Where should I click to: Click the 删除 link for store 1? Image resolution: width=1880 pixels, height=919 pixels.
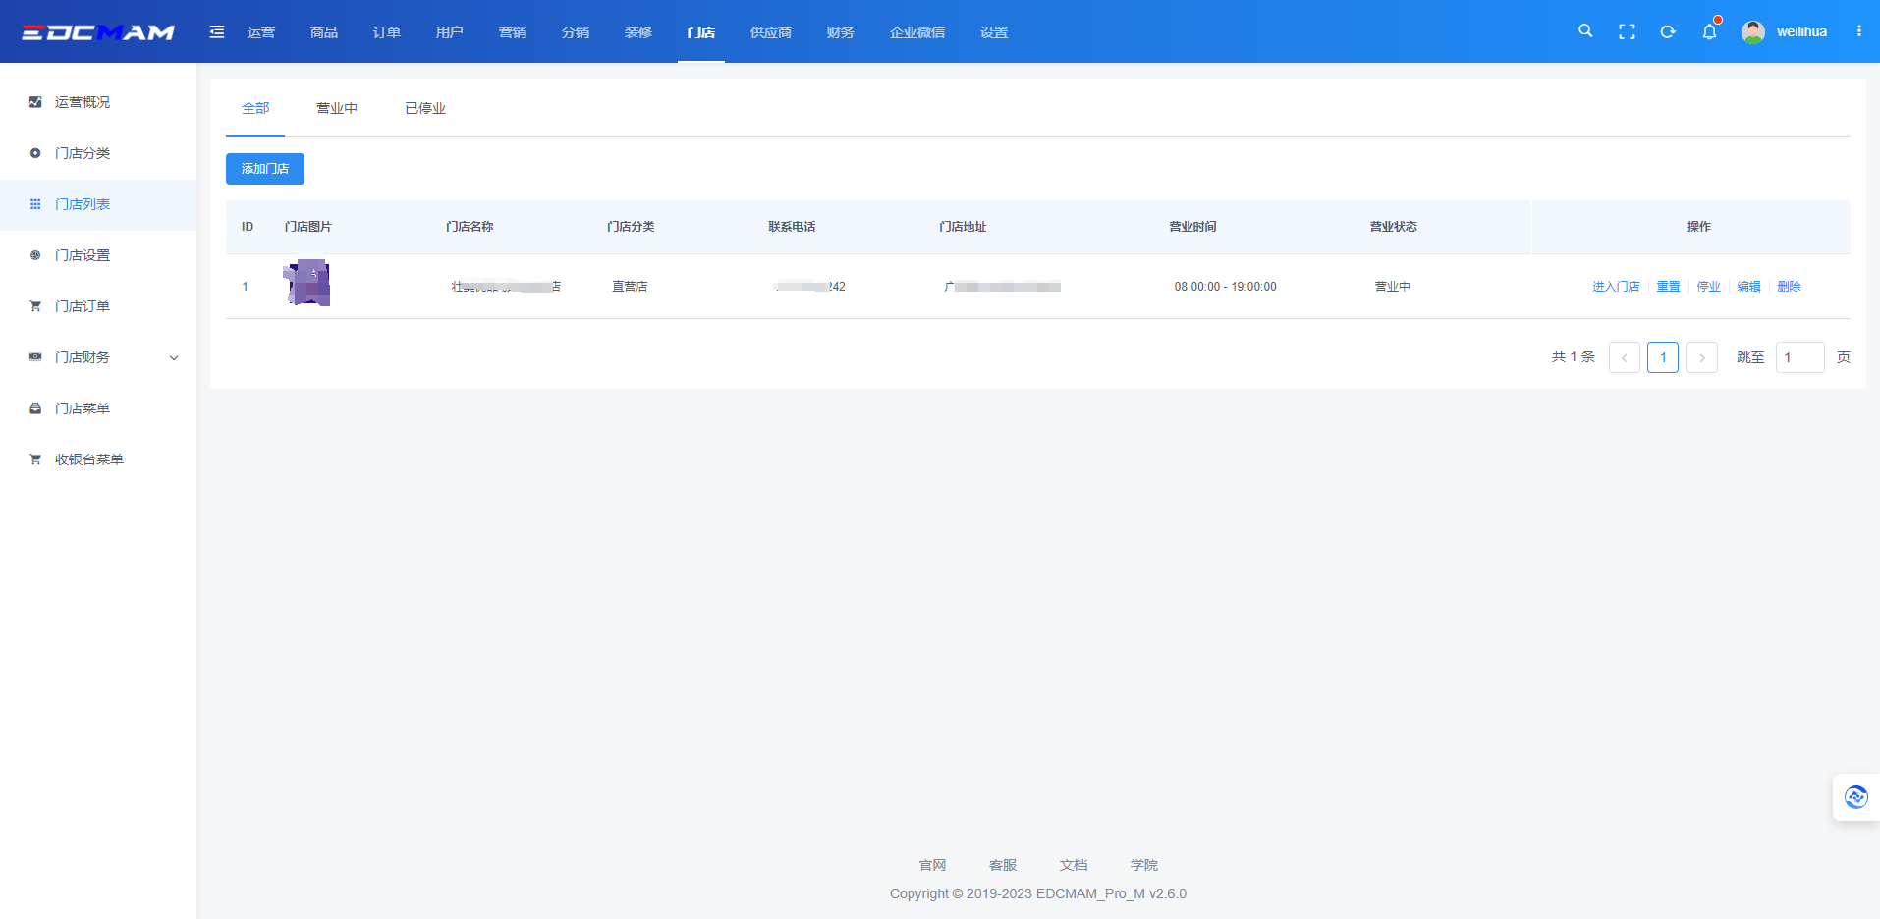click(x=1789, y=287)
